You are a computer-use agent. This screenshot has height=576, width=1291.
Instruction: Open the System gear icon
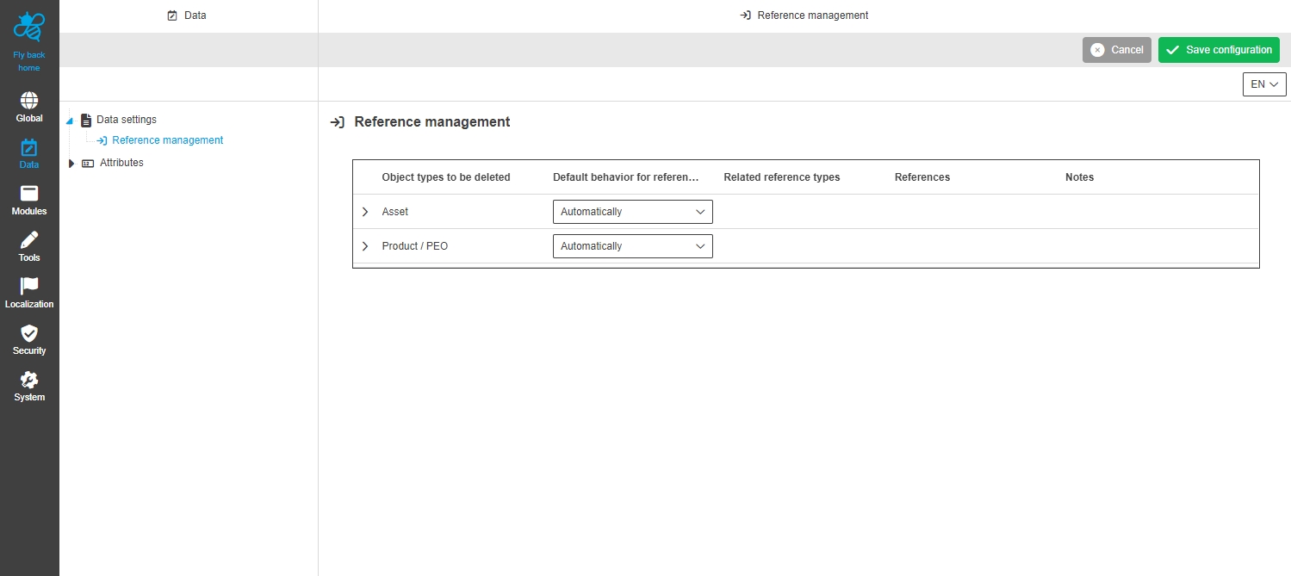click(x=29, y=380)
